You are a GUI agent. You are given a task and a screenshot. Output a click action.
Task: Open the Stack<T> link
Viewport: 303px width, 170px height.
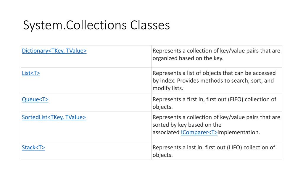click(33, 148)
